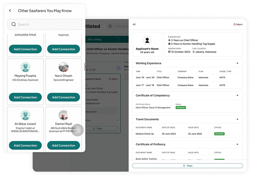Screen dimensions: 253x178
Task: Collapse the Travel Documents section
Action: pyautogui.click(x=237, y=119)
